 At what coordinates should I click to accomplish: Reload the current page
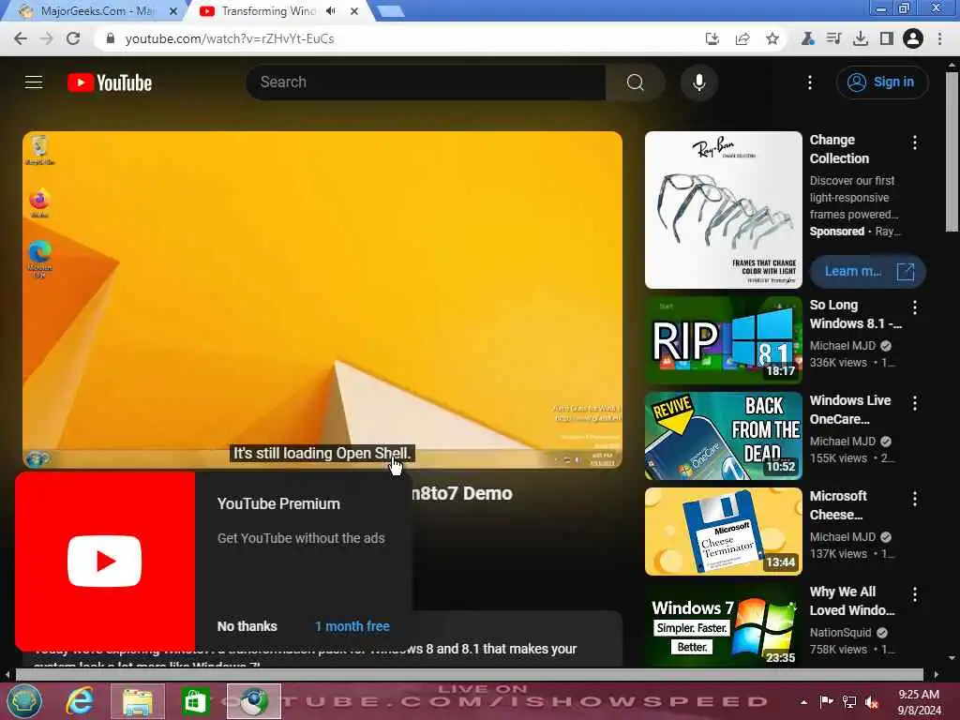click(73, 38)
